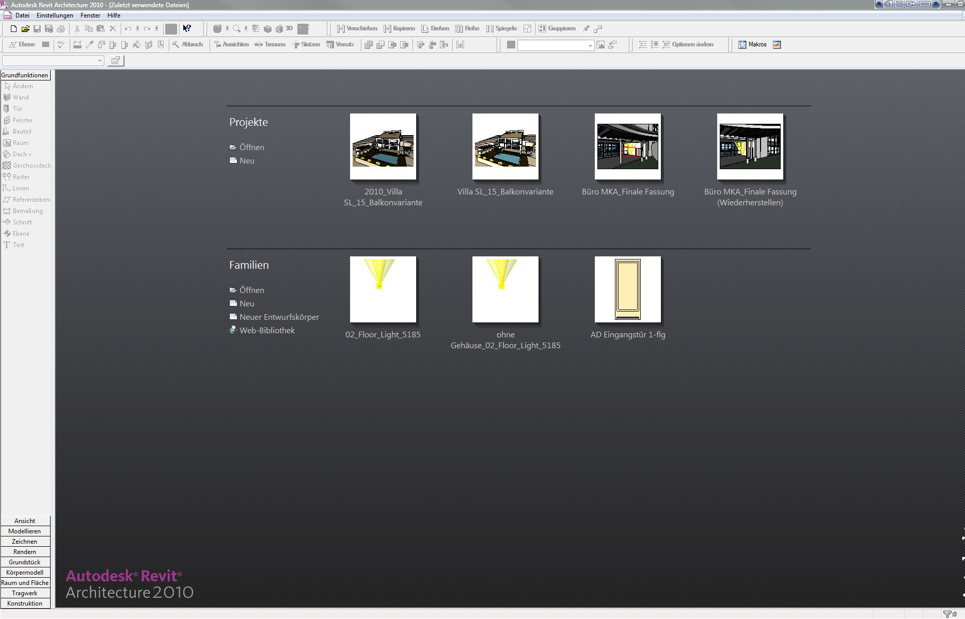This screenshot has width=965, height=619.
Task: Click the Open folder toolbar icon
Action: coord(25,29)
